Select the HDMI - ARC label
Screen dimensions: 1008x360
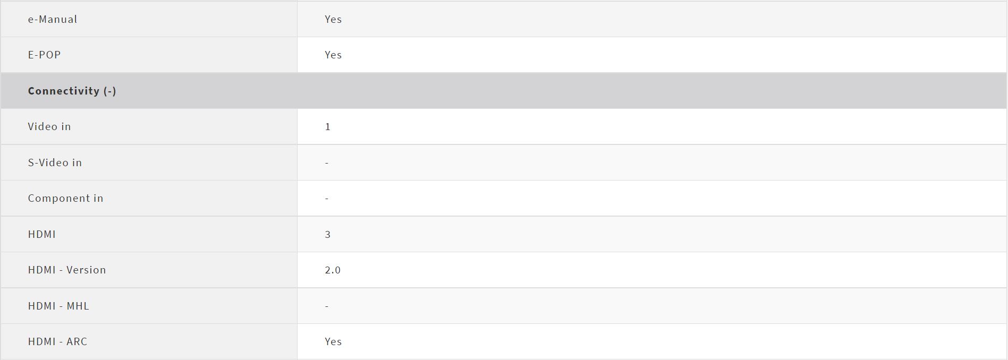(x=57, y=341)
